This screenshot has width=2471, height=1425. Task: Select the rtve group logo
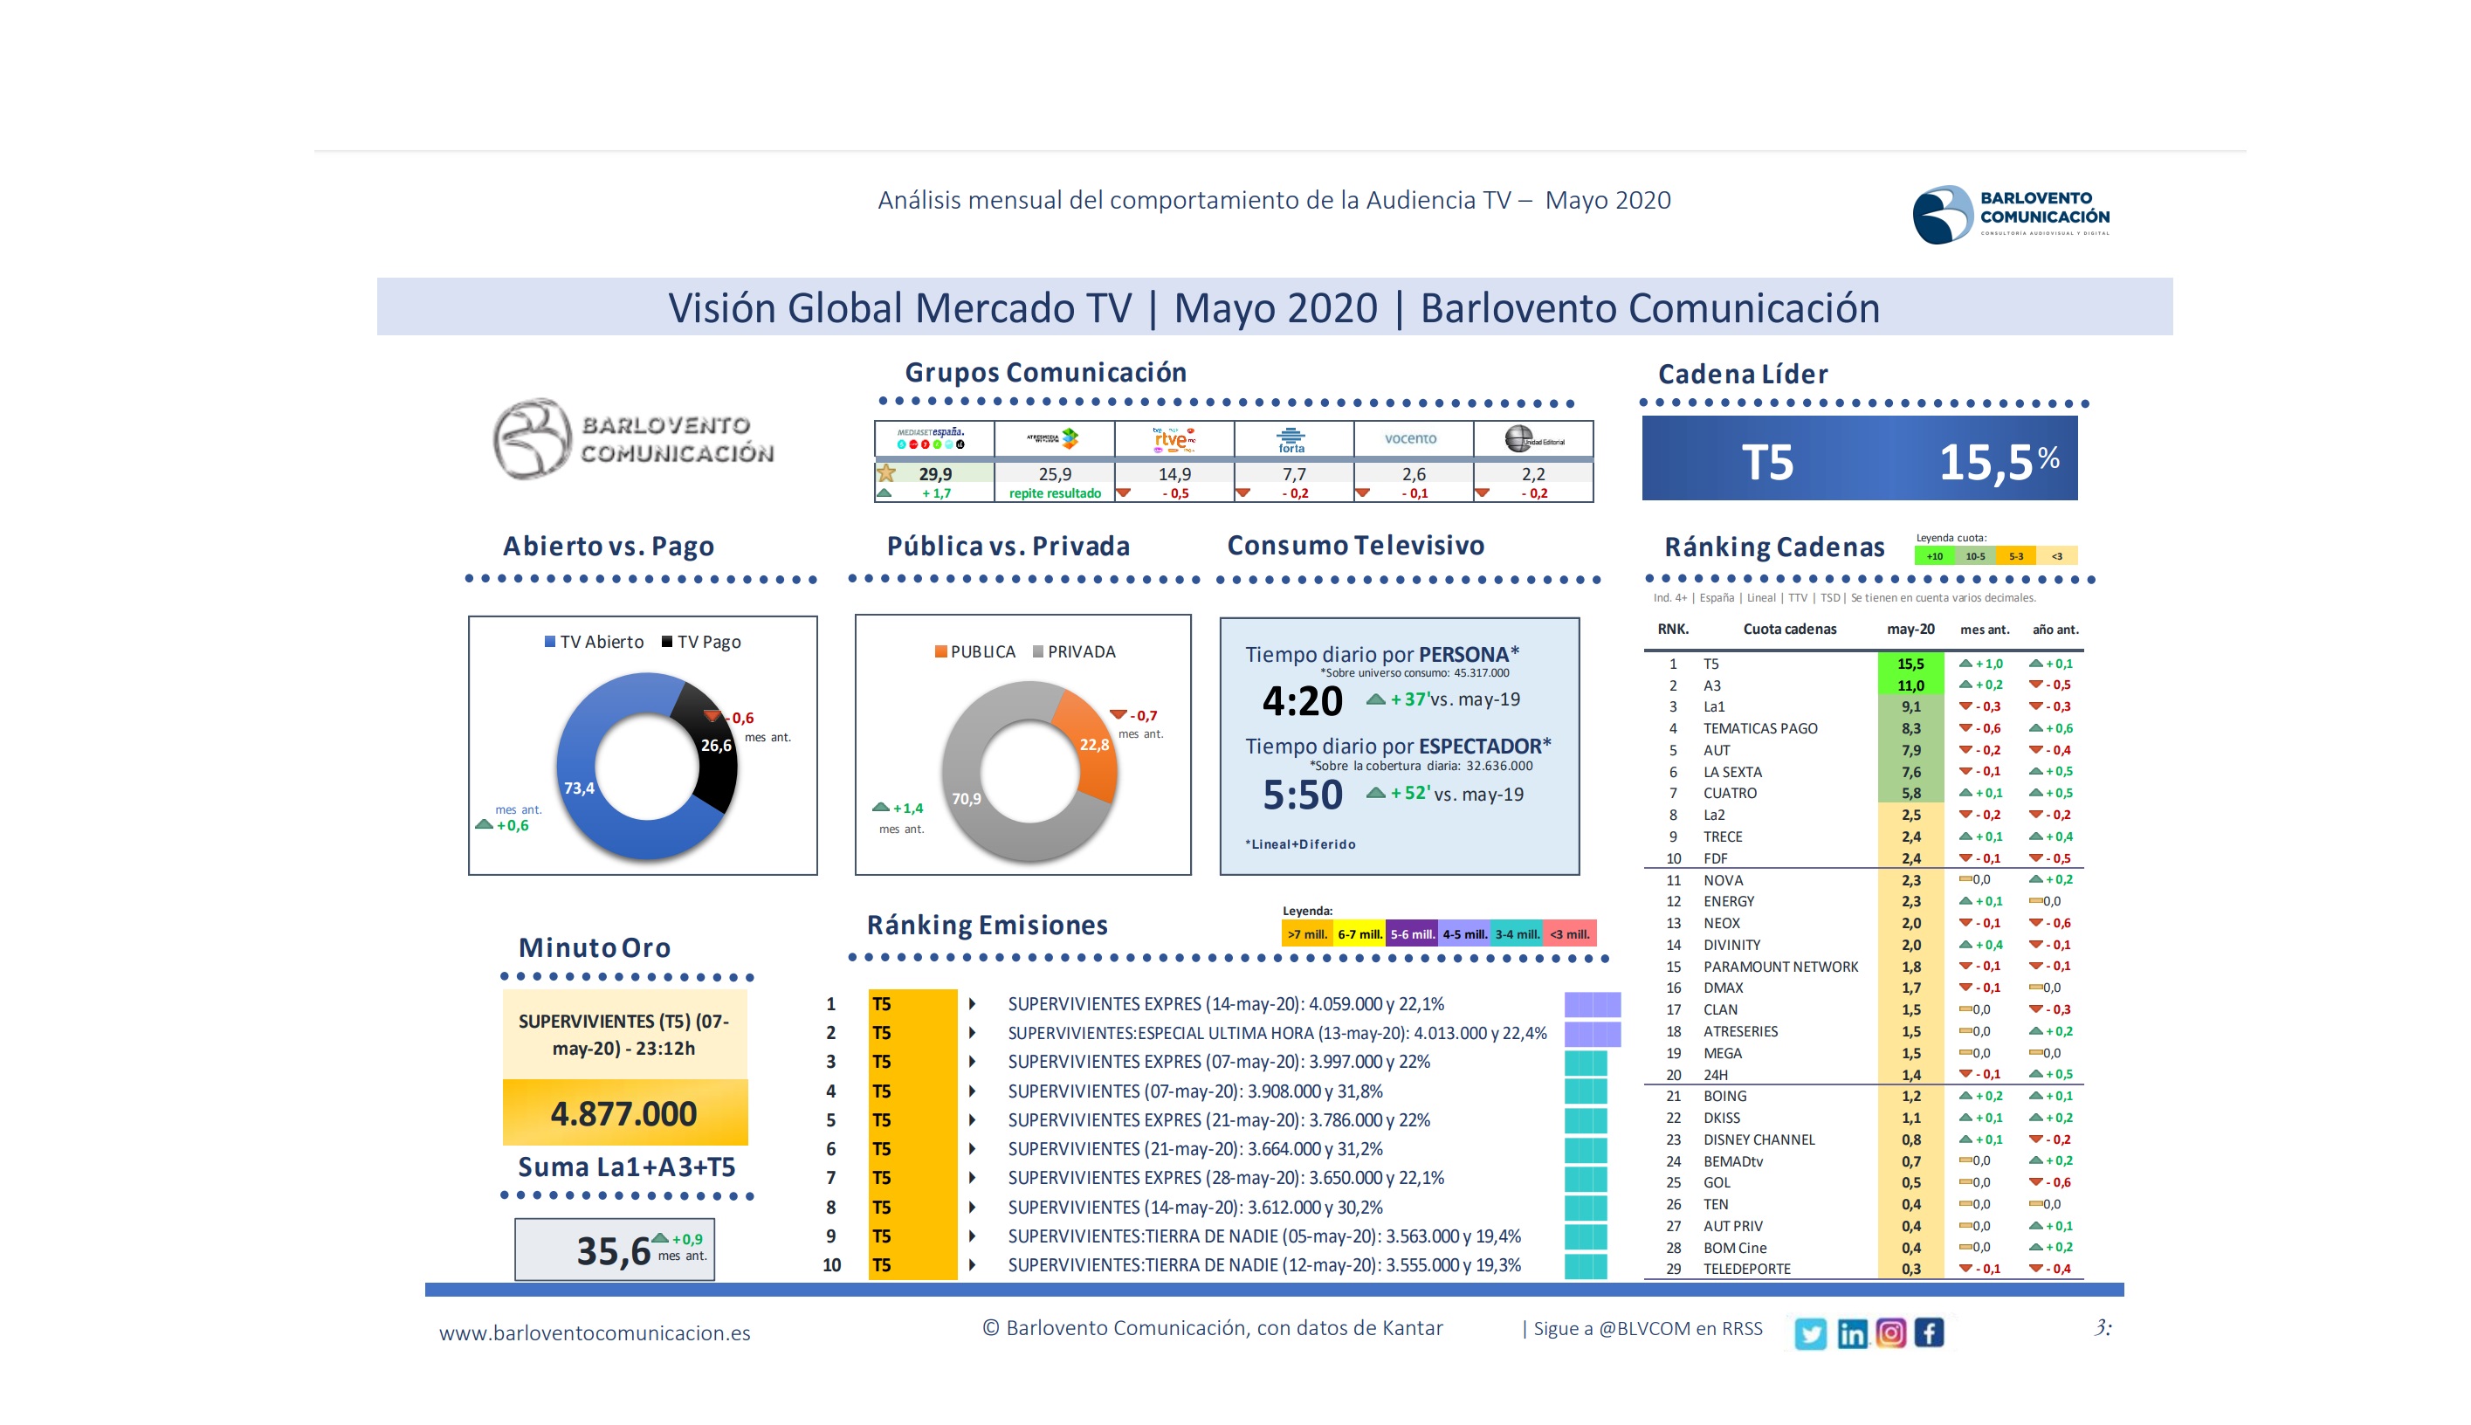[1174, 438]
